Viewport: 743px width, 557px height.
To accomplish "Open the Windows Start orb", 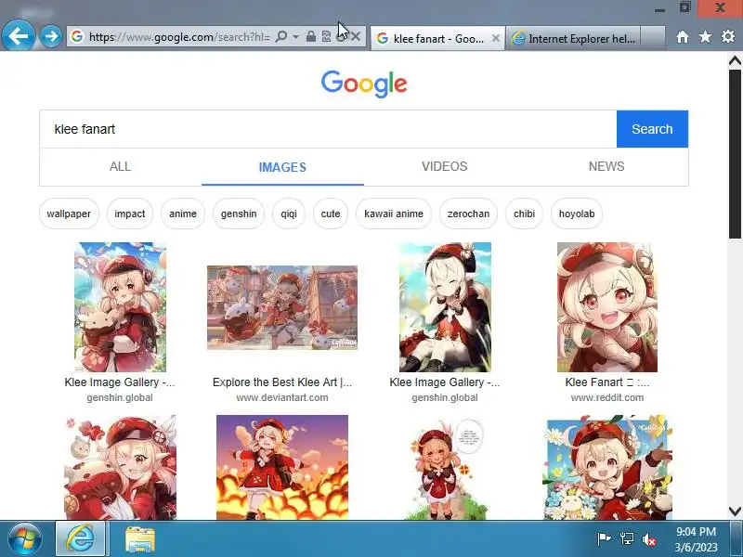I will coord(24,539).
